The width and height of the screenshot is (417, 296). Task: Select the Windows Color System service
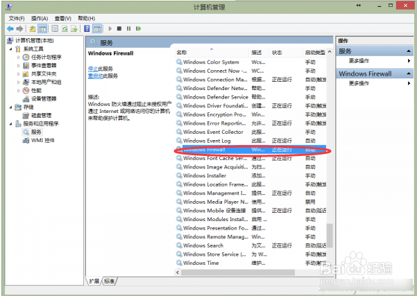click(x=250, y=62)
